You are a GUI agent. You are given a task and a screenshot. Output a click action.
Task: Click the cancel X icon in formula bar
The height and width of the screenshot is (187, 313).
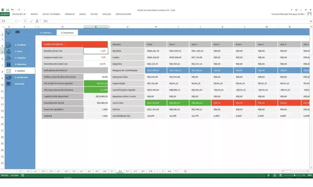26,21
